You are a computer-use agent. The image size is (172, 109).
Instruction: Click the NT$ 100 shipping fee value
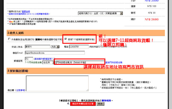point(152,6)
